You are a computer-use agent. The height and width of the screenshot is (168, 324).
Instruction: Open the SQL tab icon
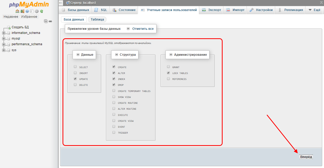tap(96, 10)
